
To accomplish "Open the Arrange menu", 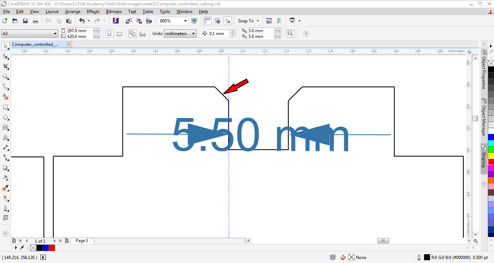I will (x=73, y=12).
